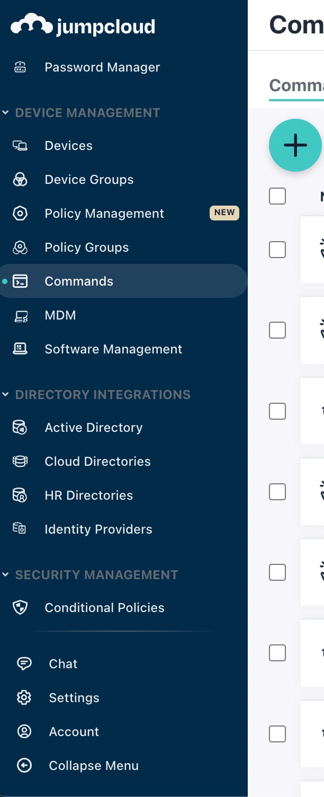Open Policy Groups in the sidebar
Image resolution: width=324 pixels, height=797 pixels.
pyautogui.click(x=87, y=247)
